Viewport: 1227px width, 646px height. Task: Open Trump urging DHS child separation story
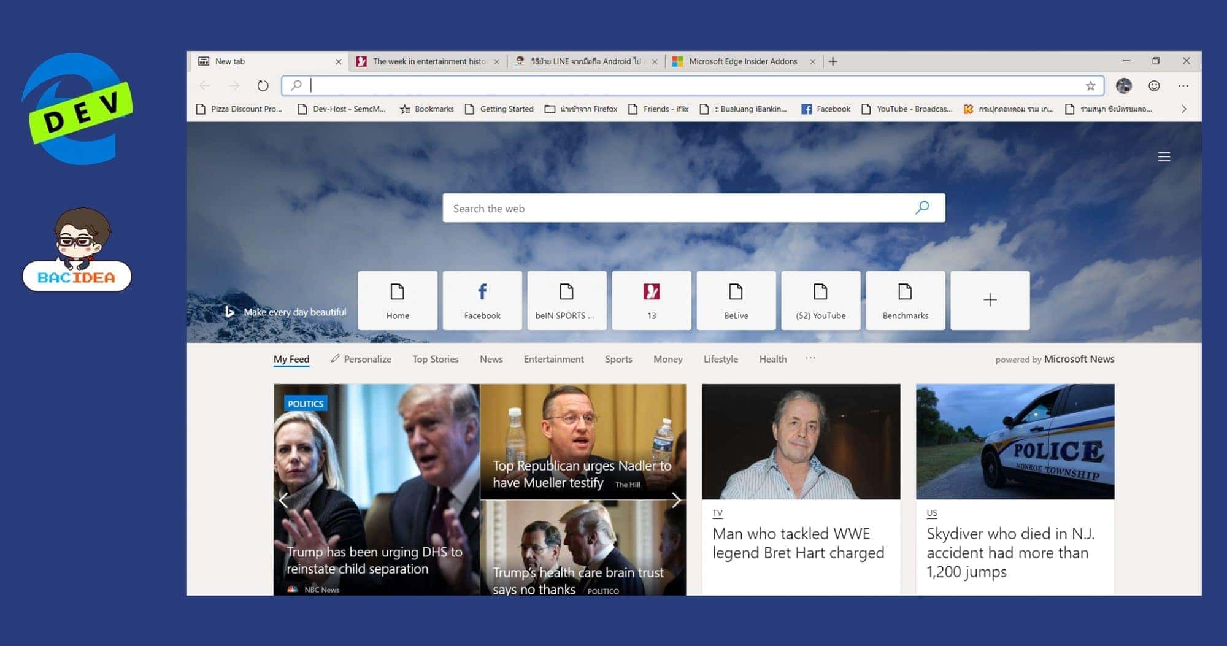click(377, 490)
